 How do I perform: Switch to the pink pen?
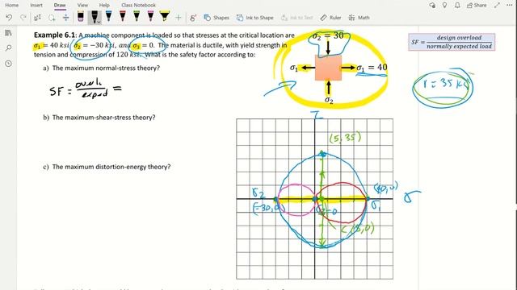point(151,16)
